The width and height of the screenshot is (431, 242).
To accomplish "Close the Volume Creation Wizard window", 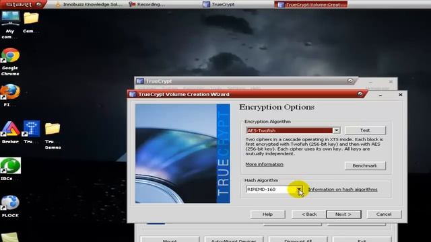I will click(x=401, y=95).
